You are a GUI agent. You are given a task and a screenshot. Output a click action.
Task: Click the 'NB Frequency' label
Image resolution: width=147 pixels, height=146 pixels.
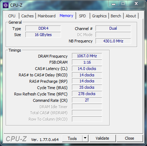(x=81, y=41)
